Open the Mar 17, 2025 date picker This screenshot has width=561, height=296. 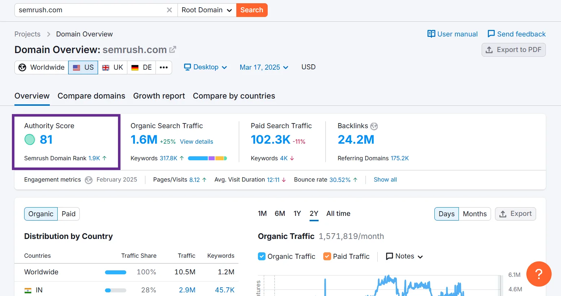pyautogui.click(x=264, y=68)
